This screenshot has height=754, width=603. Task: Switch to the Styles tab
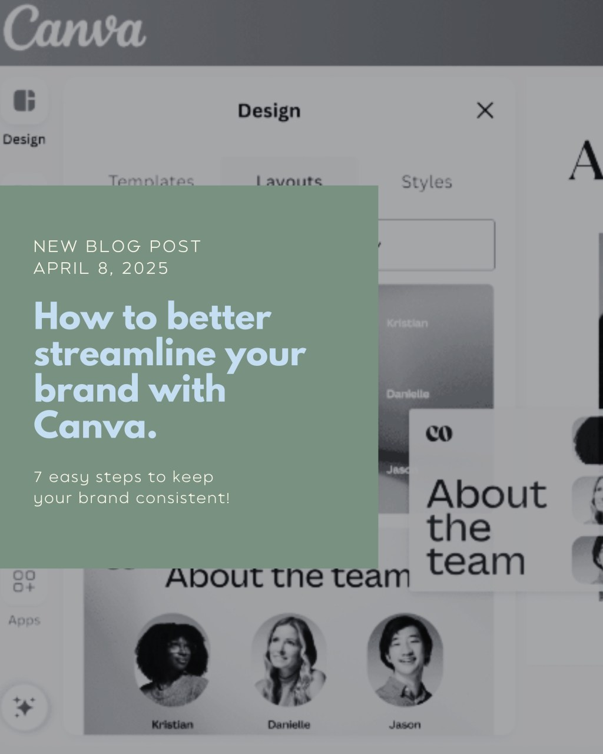click(426, 182)
